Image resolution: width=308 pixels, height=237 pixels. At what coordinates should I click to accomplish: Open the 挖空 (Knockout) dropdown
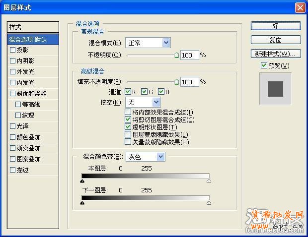(x=142, y=103)
